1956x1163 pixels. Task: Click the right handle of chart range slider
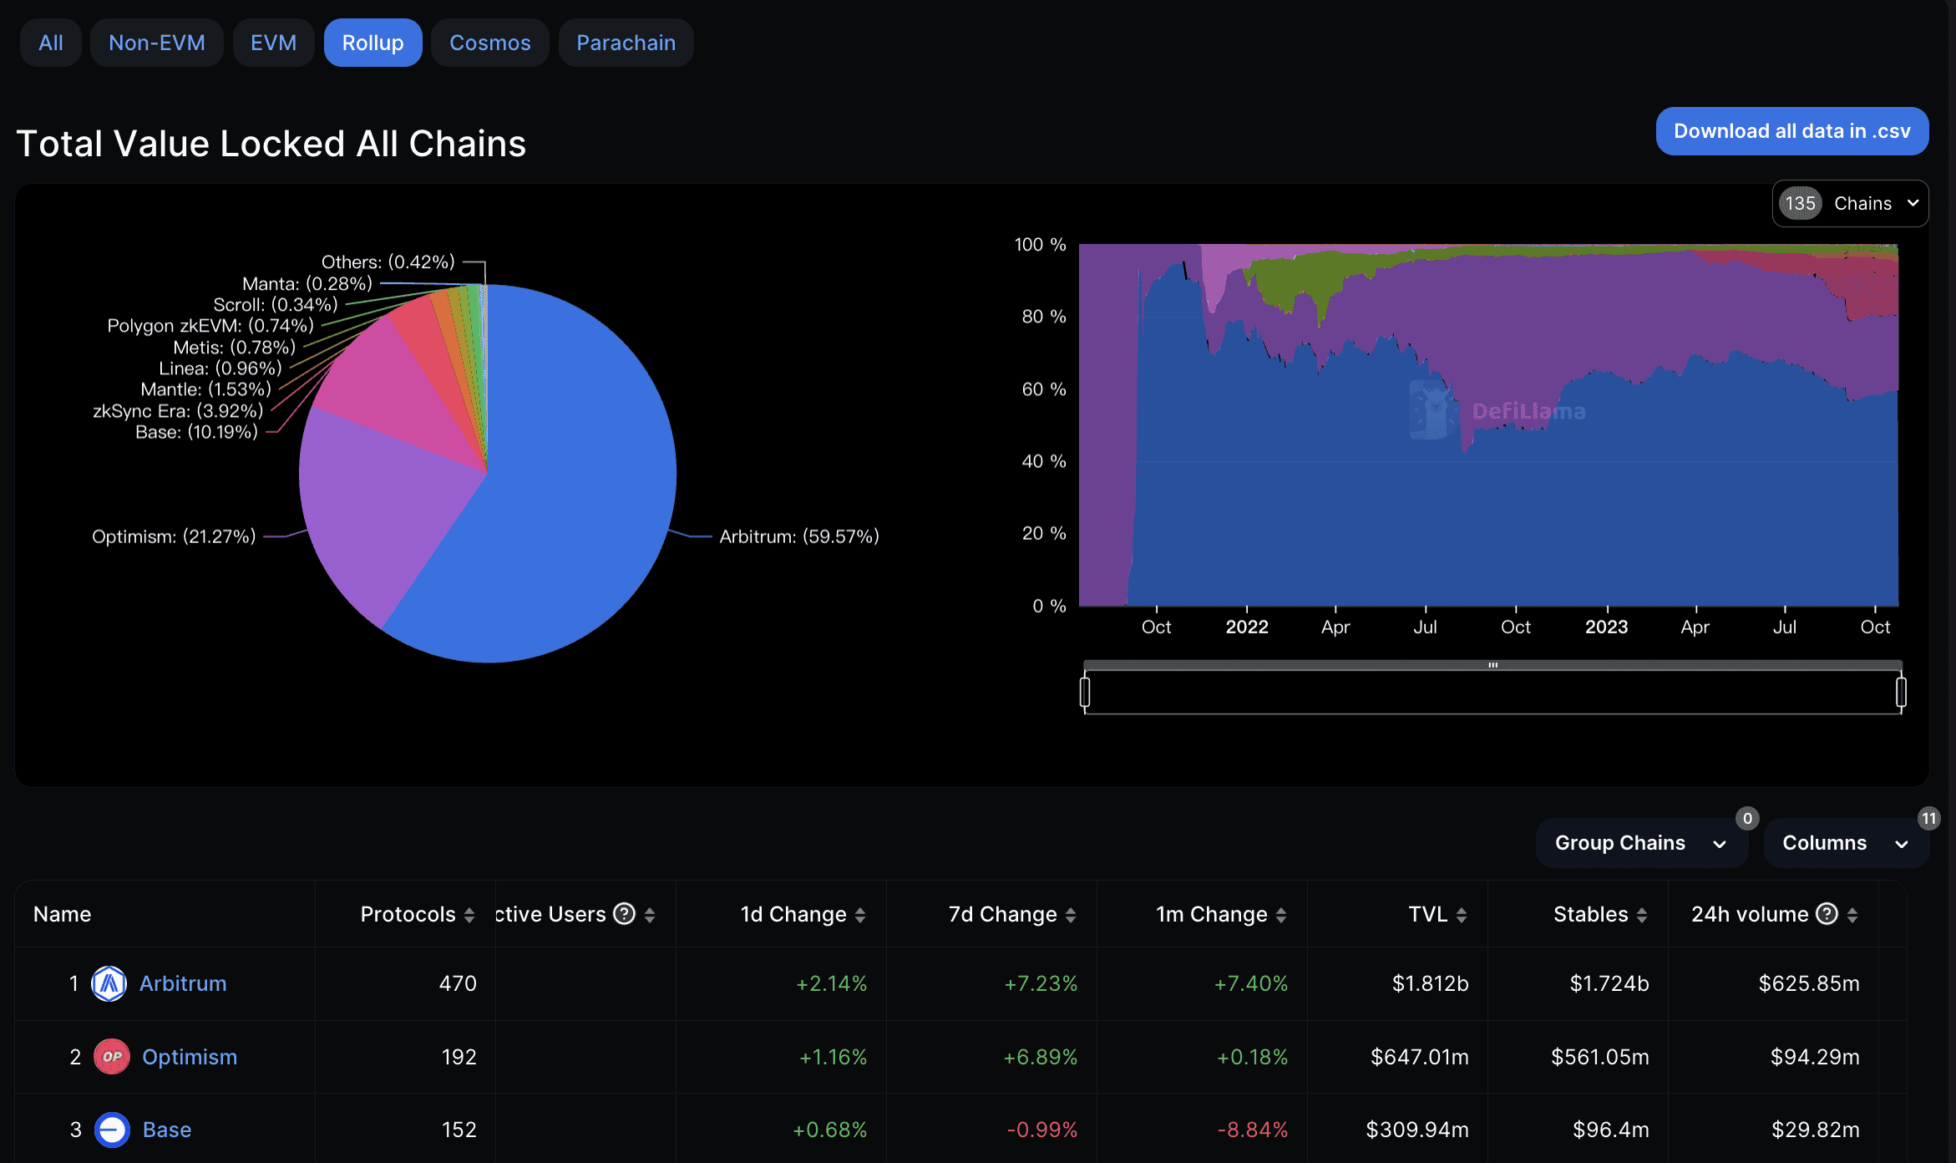[x=1901, y=692]
